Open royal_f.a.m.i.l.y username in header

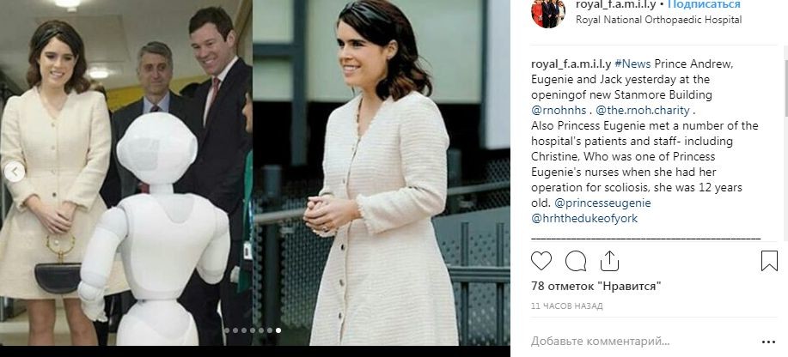point(617,4)
